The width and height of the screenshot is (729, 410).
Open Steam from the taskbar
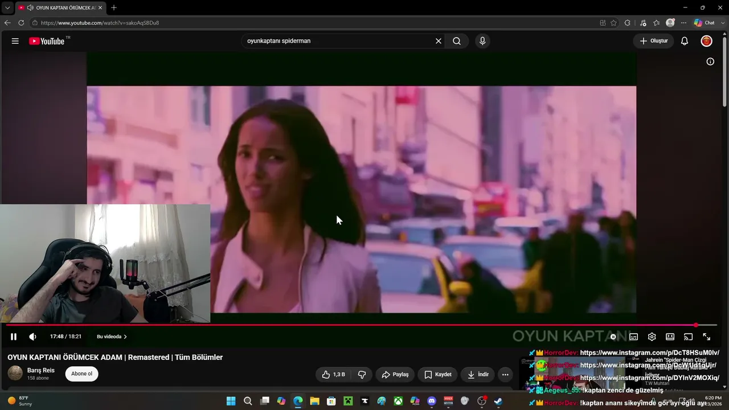[498, 401]
